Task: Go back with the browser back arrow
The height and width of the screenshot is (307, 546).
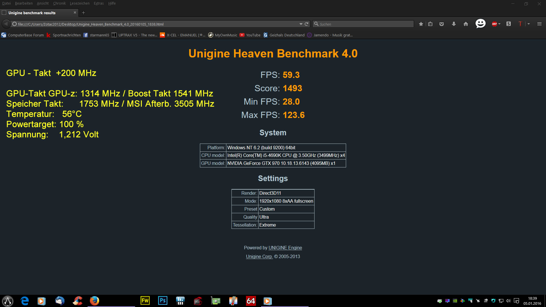Action: [6, 24]
